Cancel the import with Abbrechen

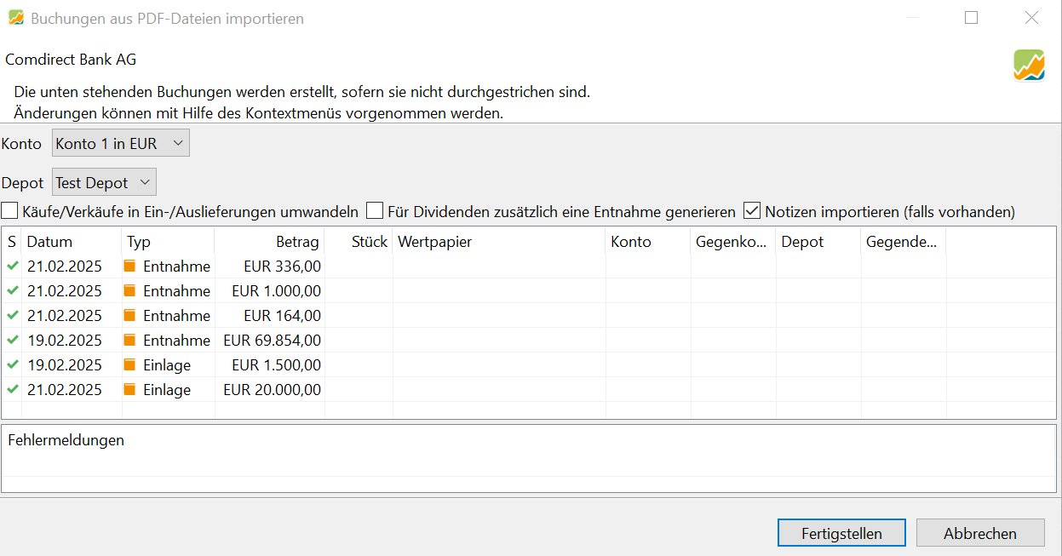point(979,534)
